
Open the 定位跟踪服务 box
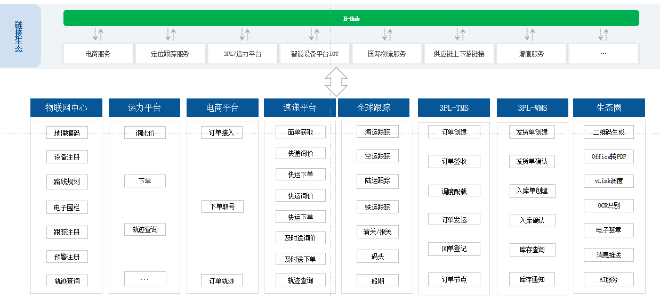point(170,54)
